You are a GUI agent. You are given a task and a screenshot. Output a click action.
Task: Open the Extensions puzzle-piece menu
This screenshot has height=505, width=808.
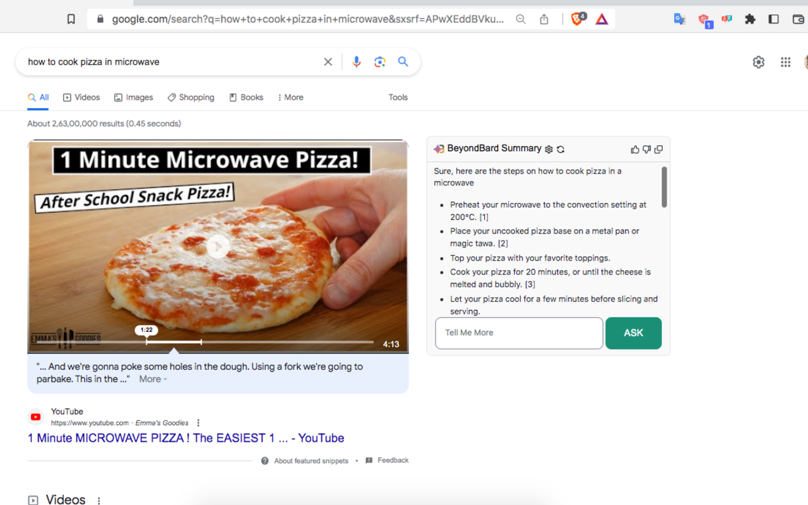point(750,19)
